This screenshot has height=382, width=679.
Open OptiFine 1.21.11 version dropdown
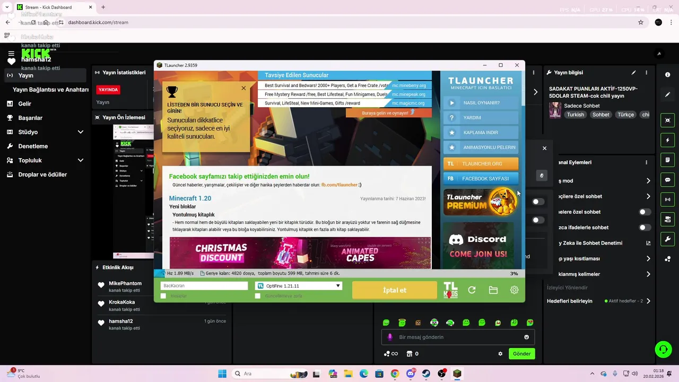pyautogui.click(x=299, y=286)
